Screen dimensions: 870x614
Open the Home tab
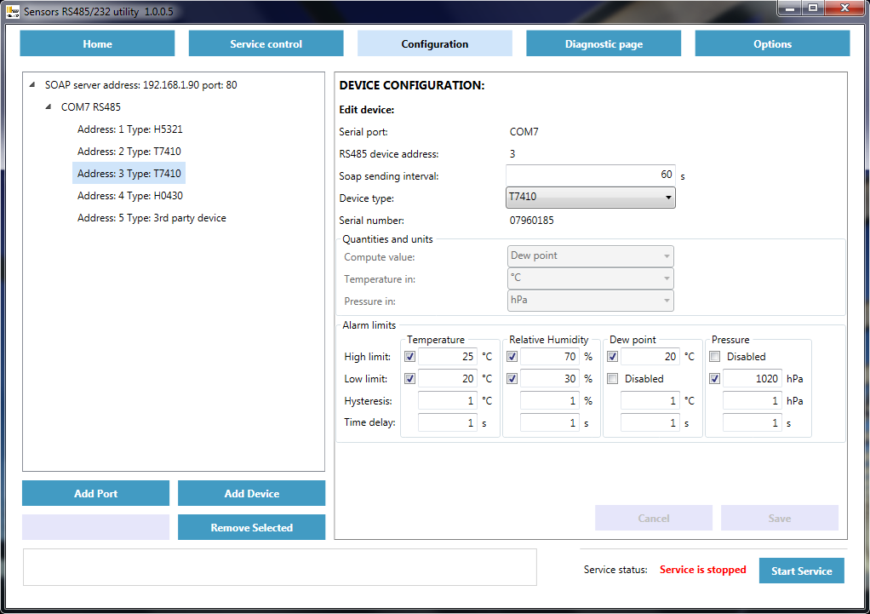[97, 43]
